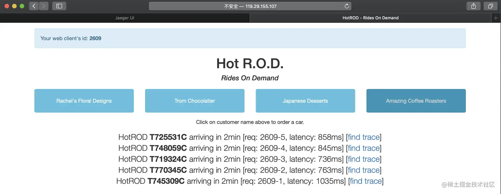Viewport: 501px width, 194px height.
Task: Select the HotROD - Rides On Demand tab
Action: point(370,18)
